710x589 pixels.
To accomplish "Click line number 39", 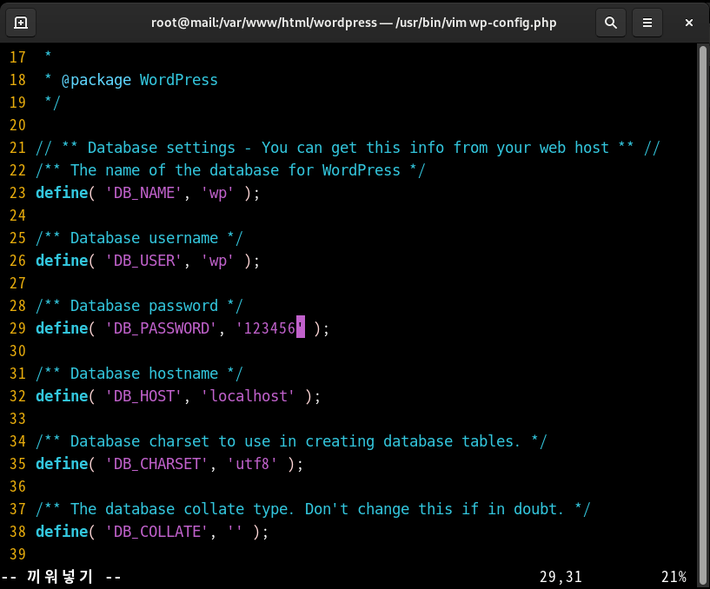I will [17, 554].
